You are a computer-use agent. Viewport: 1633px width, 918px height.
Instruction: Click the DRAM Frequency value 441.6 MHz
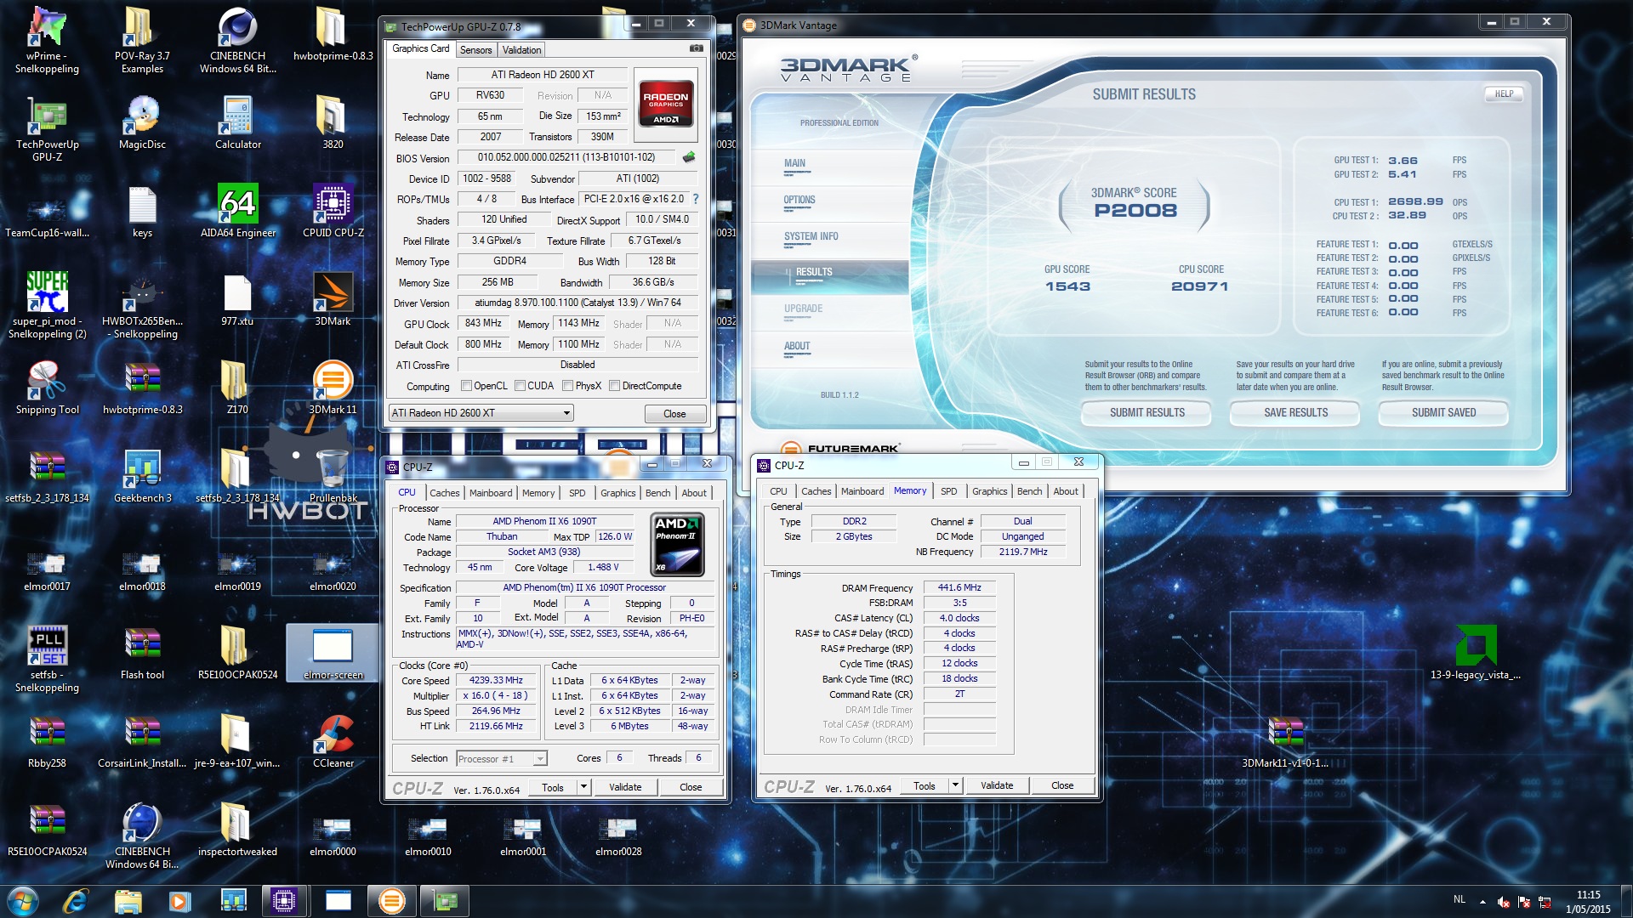pyautogui.click(x=959, y=588)
